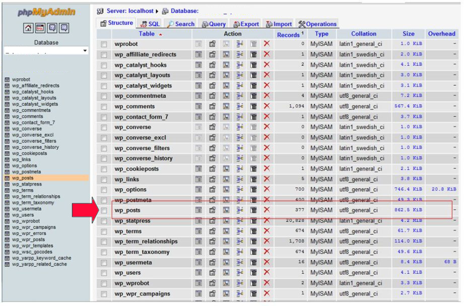Click Drop icon for wp_statpress row
464x306 pixels.
coord(267,221)
